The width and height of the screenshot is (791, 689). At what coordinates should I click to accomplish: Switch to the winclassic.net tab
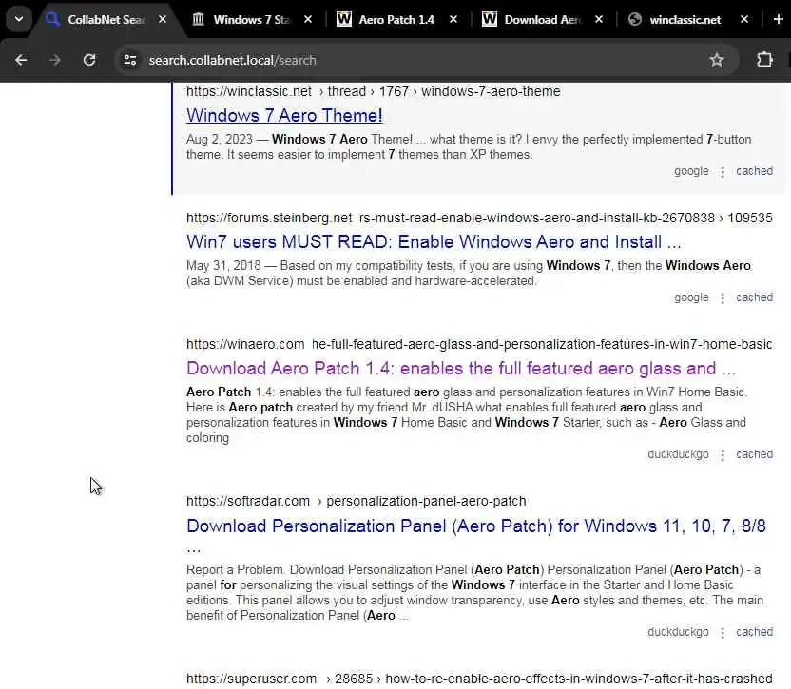(685, 20)
